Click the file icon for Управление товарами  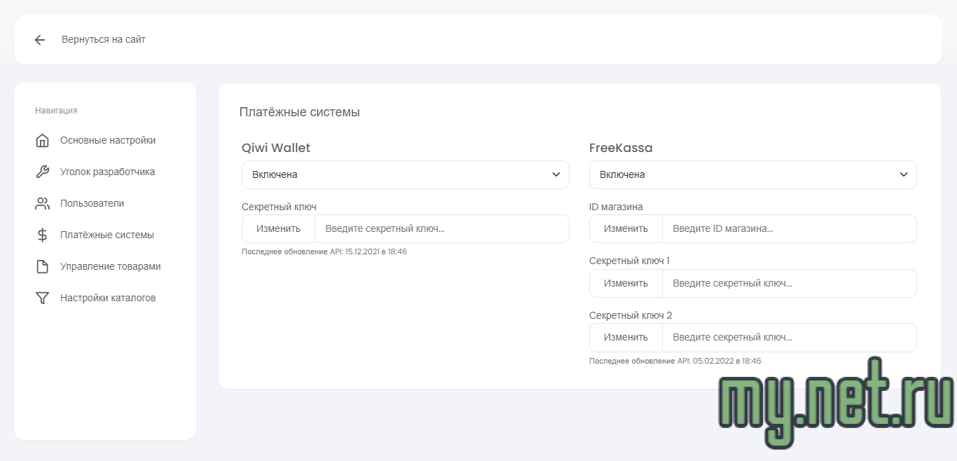[x=42, y=267]
